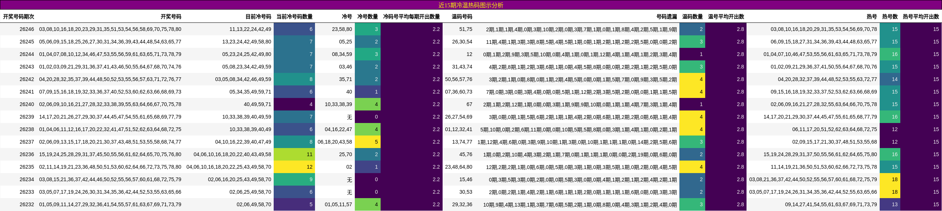Click green count 11 in row 26236
The height and width of the screenshot is (211, 942).
coord(294,154)
